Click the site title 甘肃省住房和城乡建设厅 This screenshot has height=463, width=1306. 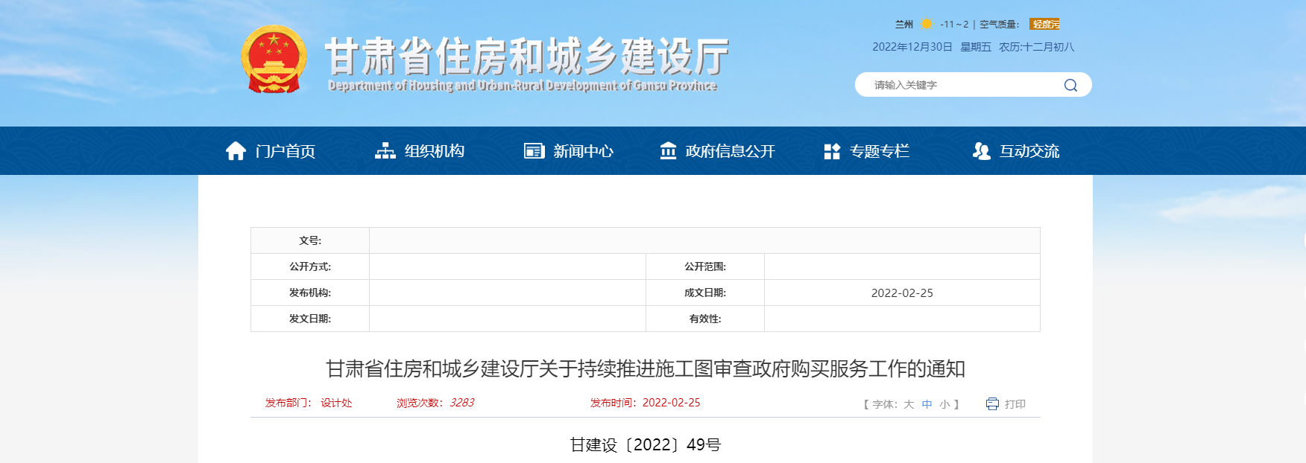(x=526, y=57)
